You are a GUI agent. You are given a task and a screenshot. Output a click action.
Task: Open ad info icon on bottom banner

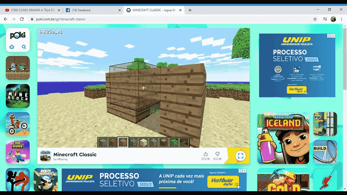pos(241,171)
